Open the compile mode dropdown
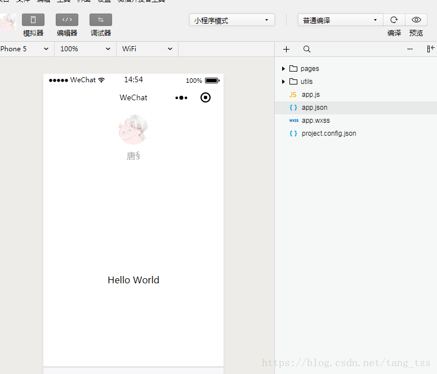Screen dimensions: 437x374 click(x=340, y=20)
